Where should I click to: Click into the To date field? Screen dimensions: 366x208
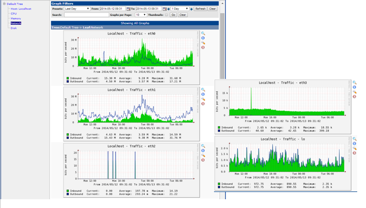coord(149,9)
